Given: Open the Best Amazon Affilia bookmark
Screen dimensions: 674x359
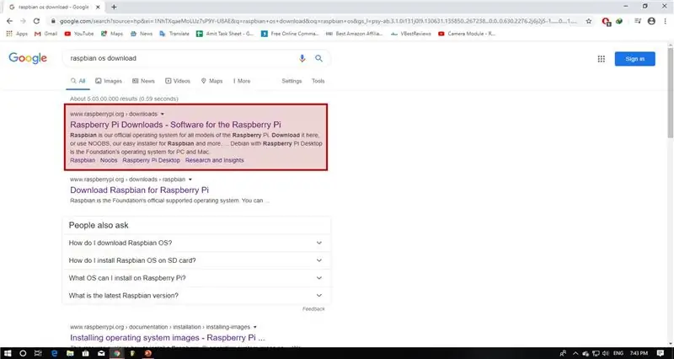Looking at the screenshot, I should click(354, 34).
